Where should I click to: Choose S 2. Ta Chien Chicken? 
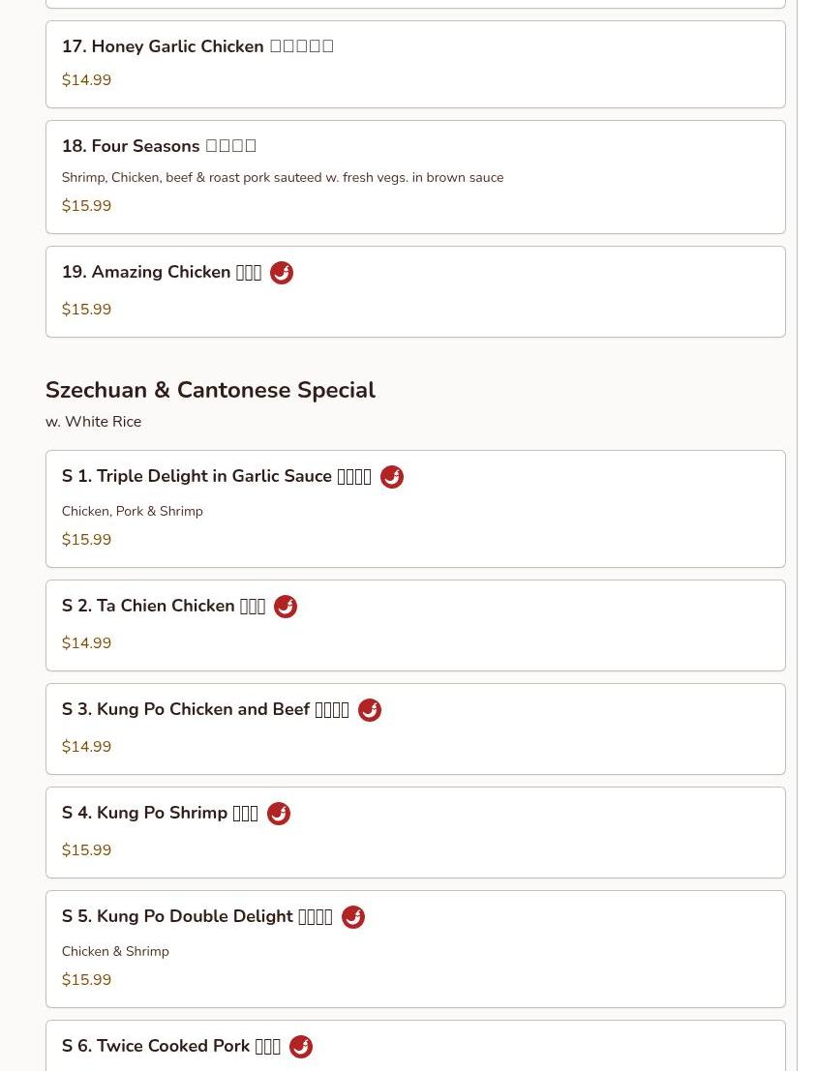pyautogui.click(x=415, y=626)
